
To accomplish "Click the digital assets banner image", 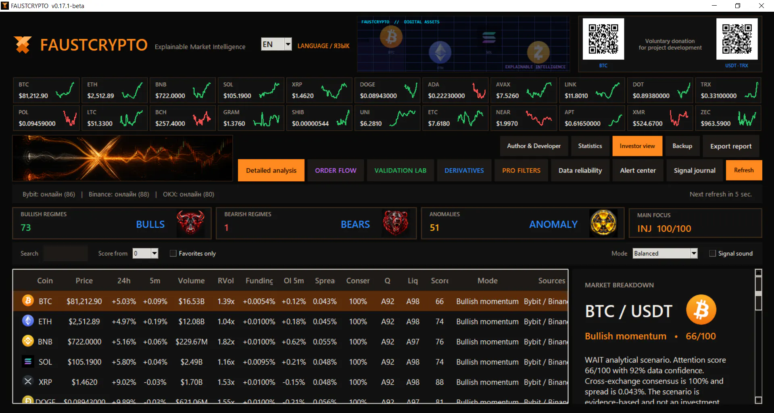I will tap(463, 44).
